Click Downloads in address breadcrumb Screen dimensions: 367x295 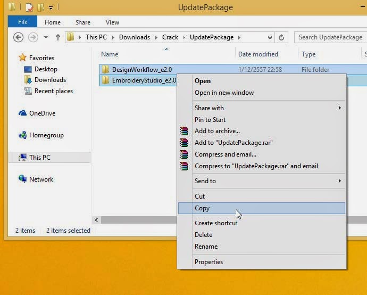point(135,37)
